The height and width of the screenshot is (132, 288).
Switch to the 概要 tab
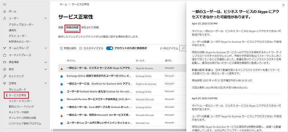pyautogui.click(x=61, y=27)
